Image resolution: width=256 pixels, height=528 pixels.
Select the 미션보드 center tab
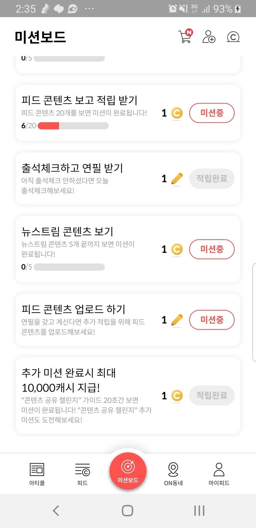(x=128, y=471)
